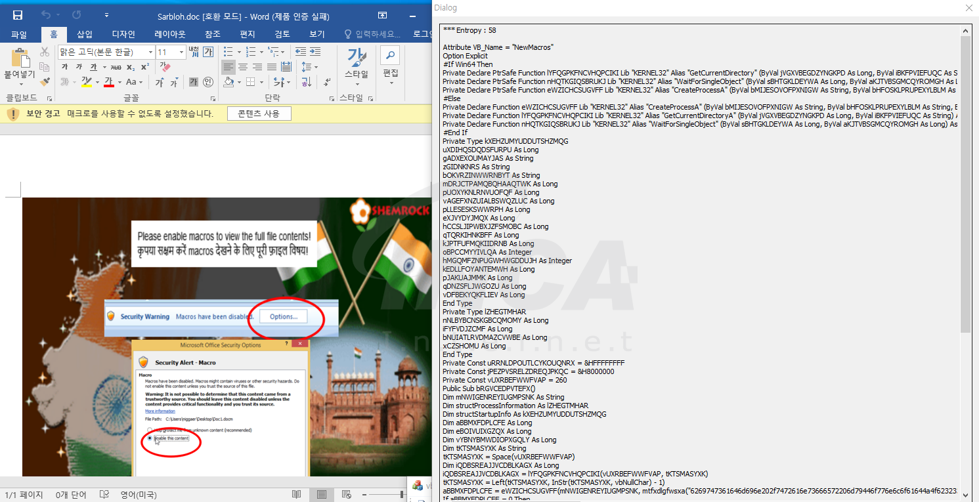Click the Save icon in Word's title bar
Image resolution: width=979 pixels, height=502 pixels.
(18, 15)
